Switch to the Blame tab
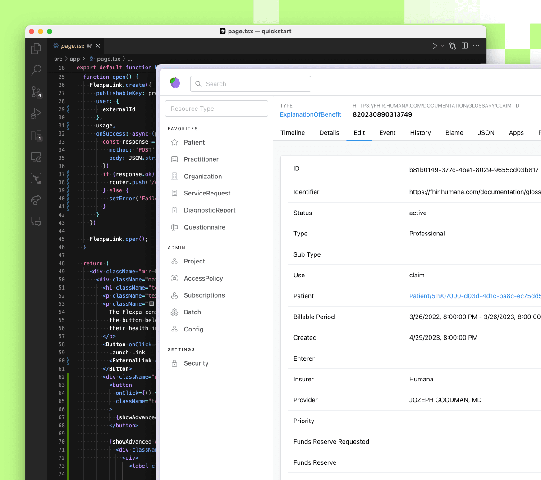This screenshot has width=541, height=480. [x=454, y=133]
